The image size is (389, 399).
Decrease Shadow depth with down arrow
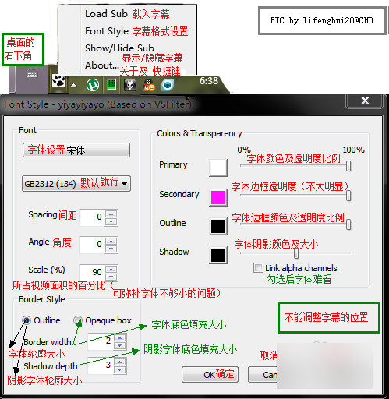[120, 369]
